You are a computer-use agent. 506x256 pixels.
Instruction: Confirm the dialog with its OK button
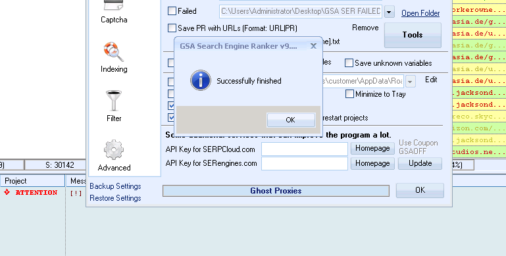291,120
